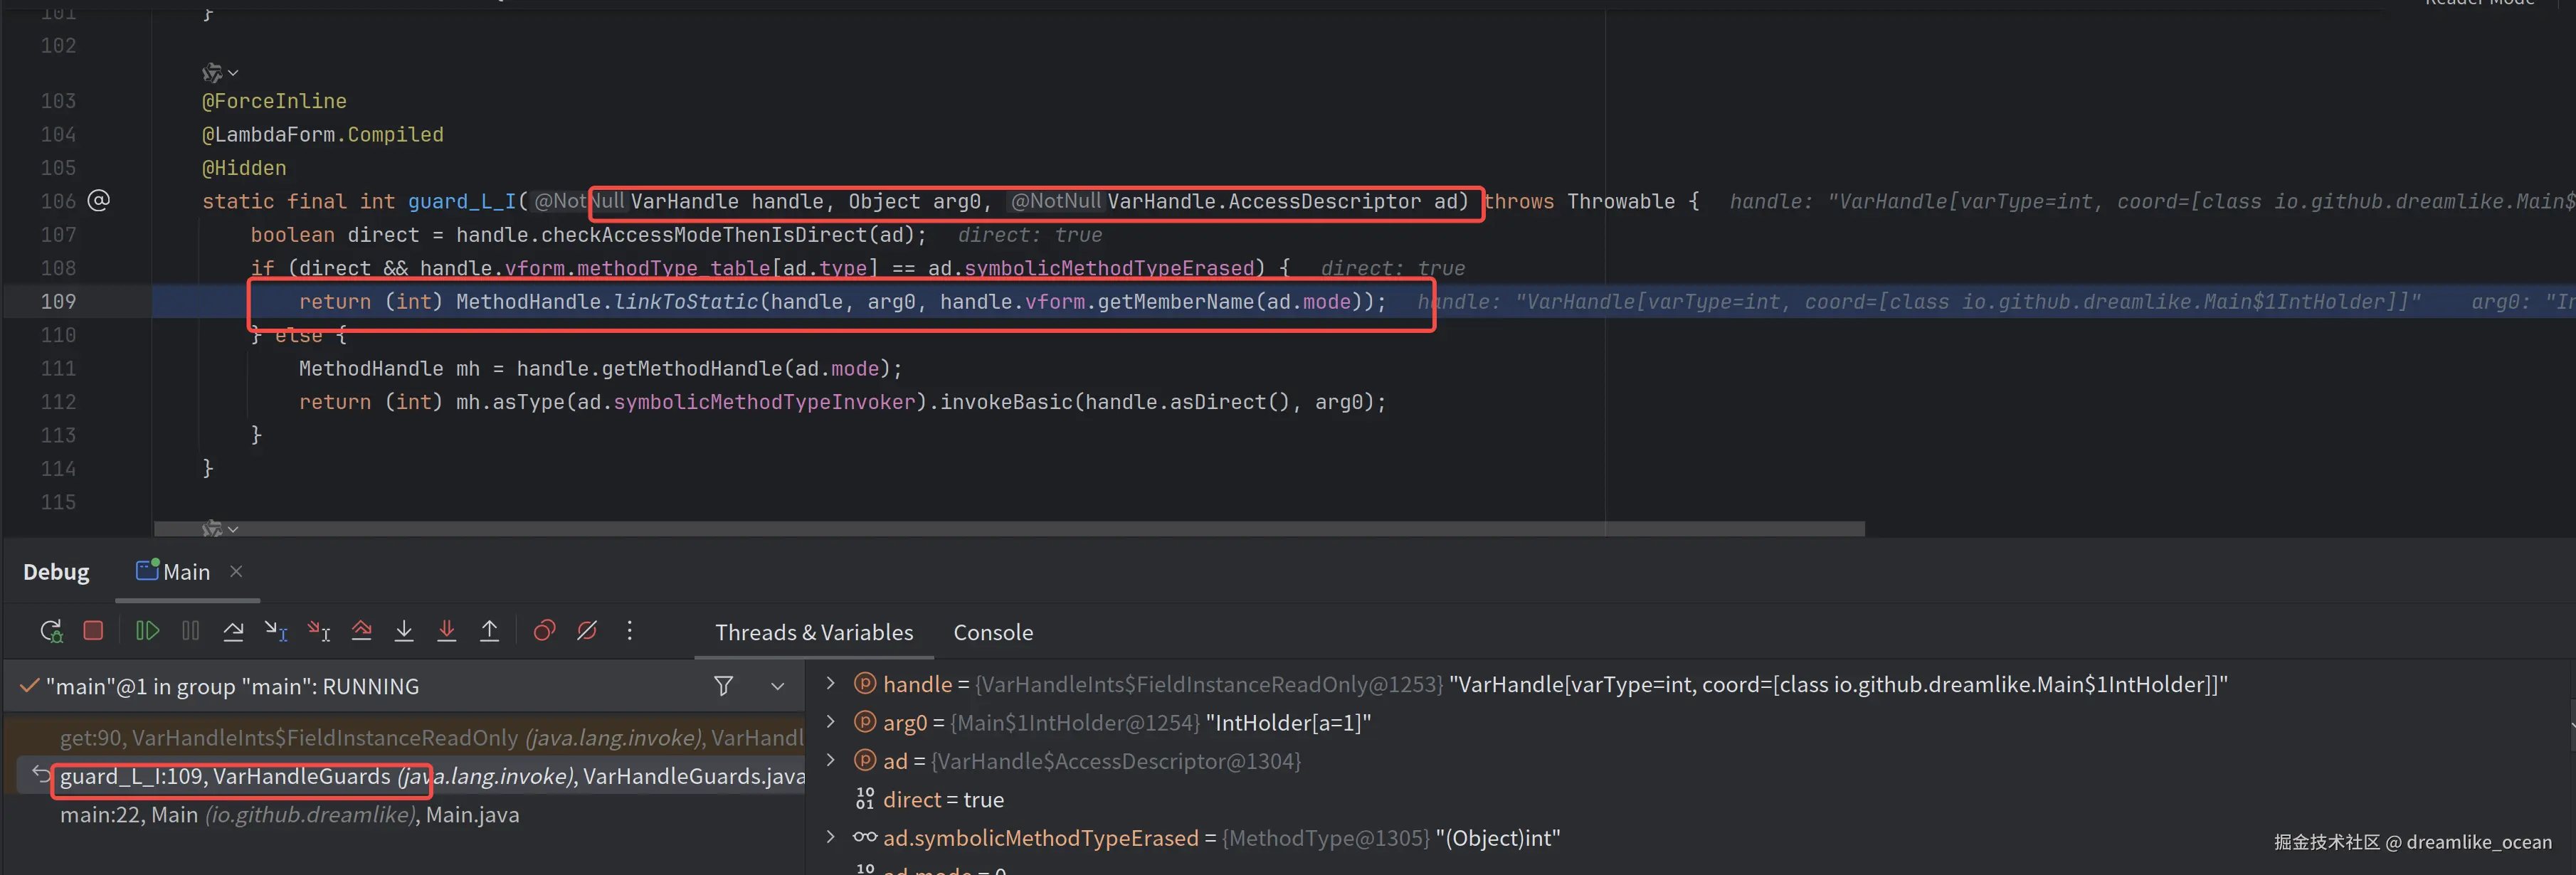Click the red Force Step Into icon
The width and height of the screenshot is (2576, 875).
(x=447, y=631)
